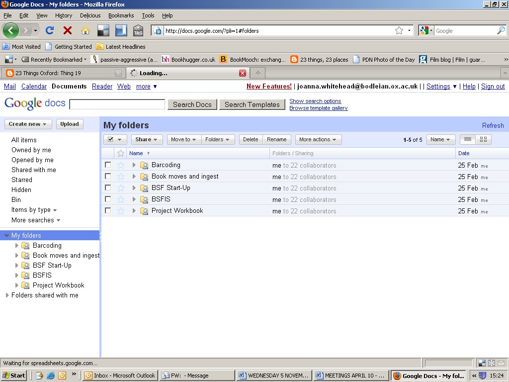This screenshot has width=509, height=382.
Task: Open the Tools menu
Action: click(x=148, y=15)
